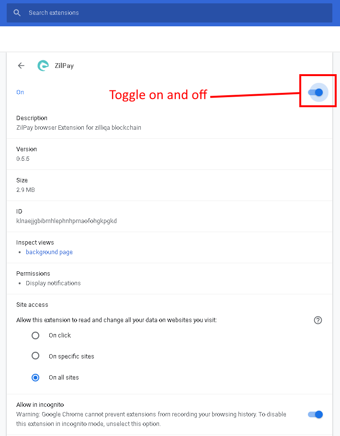Screen dimensions: 340x436
Task: Click the version number 0.5.5
Action: pyautogui.click(x=23, y=159)
